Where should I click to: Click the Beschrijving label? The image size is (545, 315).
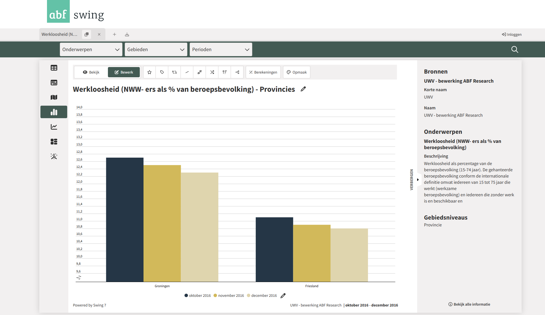[x=436, y=156]
